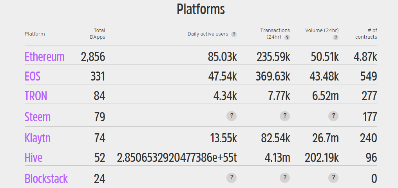Open the Ethereum platform link
The height and width of the screenshot is (188, 398).
tap(44, 57)
